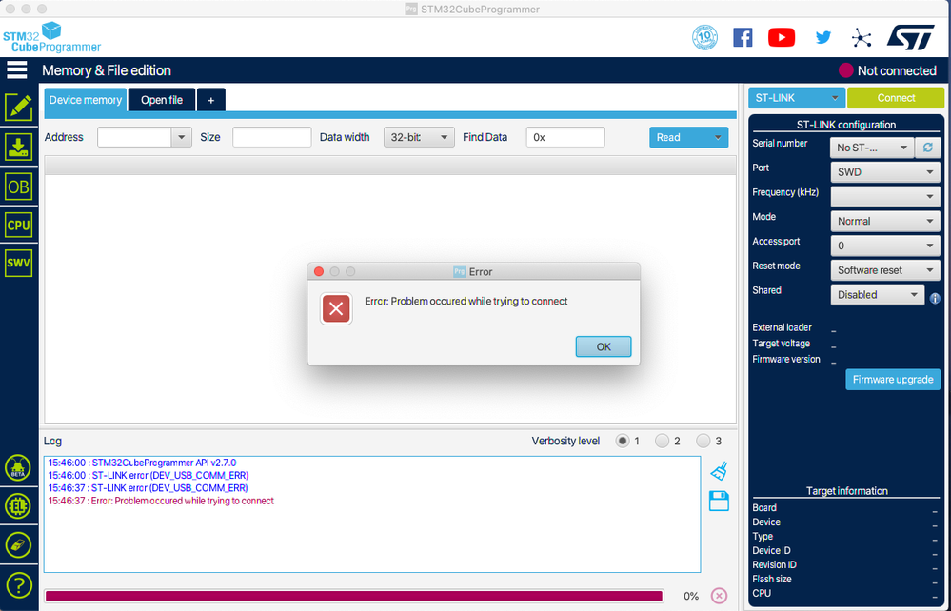951x611 pixels.
Task: Open the Data width 32-bit dropdown
Action: (419, 137)
